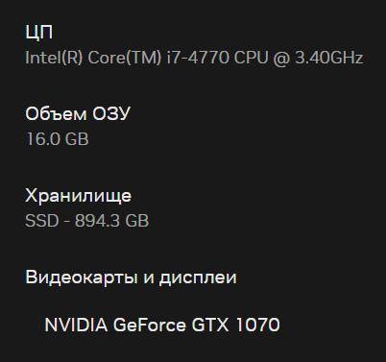
Task: Click the Объем word in memory heading
Action: [x=56, y=113]
